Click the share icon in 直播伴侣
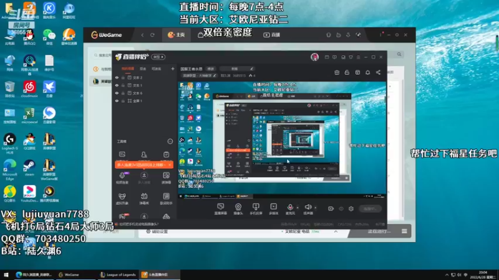This screenshot has height=280, width=499. tap(378, 73)
